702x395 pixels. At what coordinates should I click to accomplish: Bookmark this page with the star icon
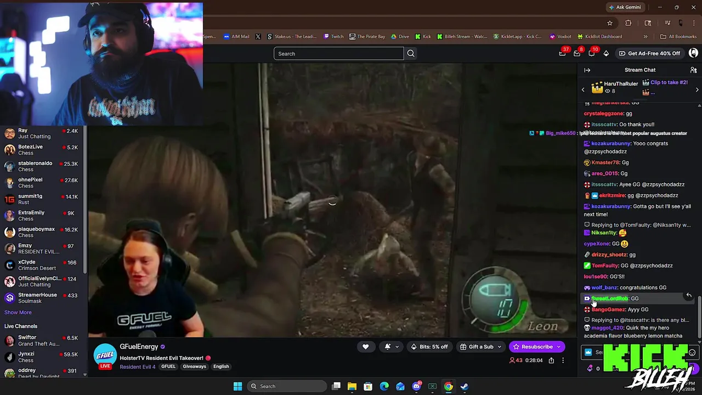tap(609, 23)
